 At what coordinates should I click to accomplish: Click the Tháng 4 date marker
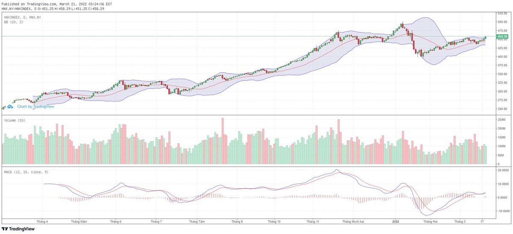pos(42,222)
